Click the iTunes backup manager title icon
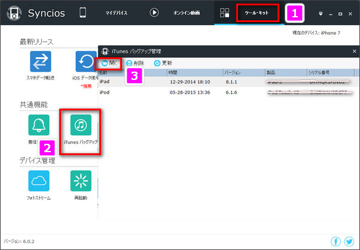Image resolution: width=360 pixels, height=250 pixels. click(105, 51)
